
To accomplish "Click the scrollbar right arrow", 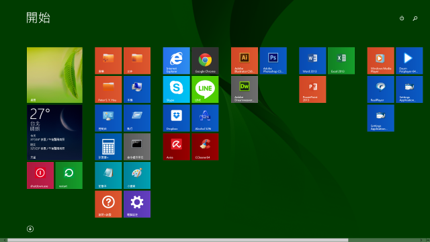I will click(421, 240).
